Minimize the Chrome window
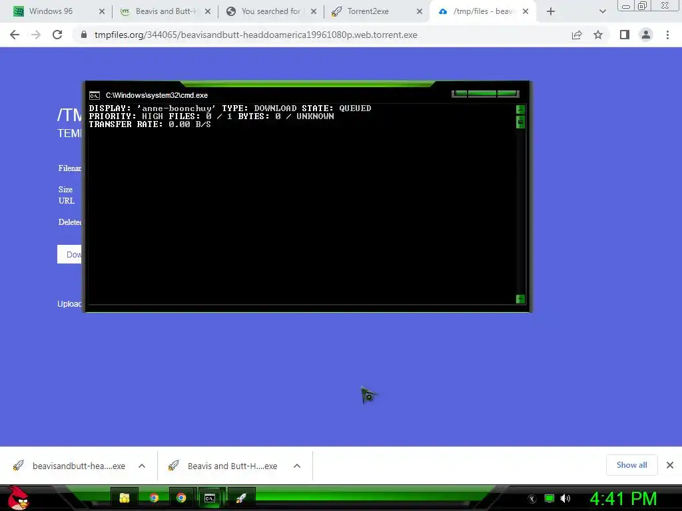Image resolution: width=682 pixels, height=511 pixels. pos(626,6)
